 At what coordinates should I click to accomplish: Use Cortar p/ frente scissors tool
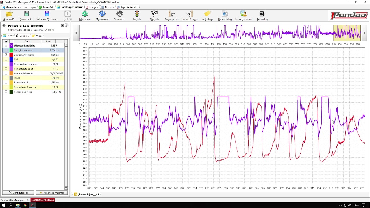click(x=190, y=16)
